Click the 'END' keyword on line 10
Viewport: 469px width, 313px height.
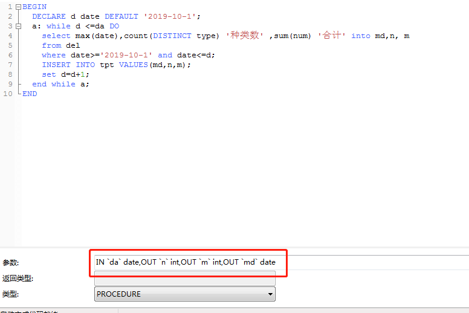(x=30, y=94)
